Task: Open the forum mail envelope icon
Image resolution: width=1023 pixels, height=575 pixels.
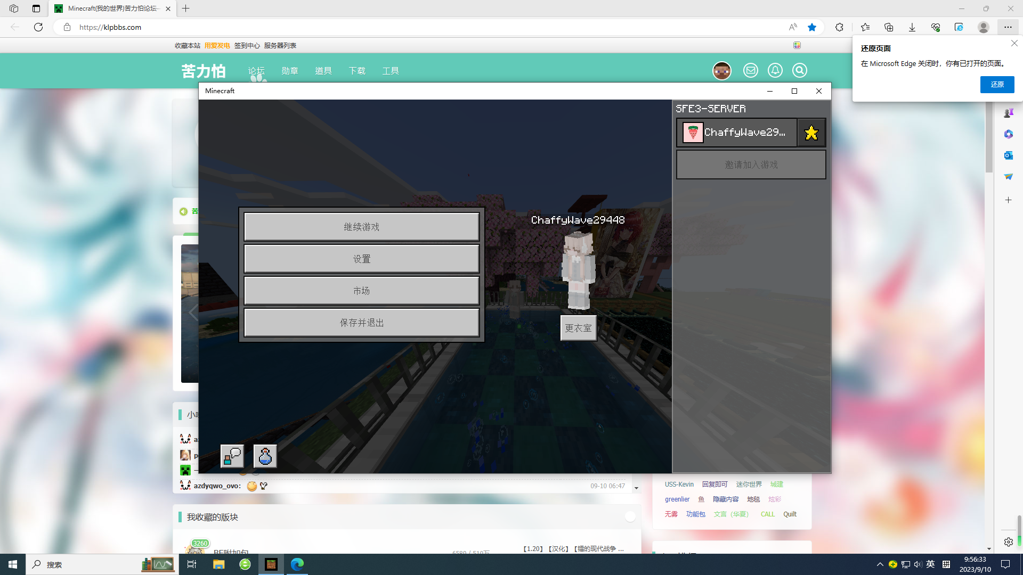Action: pyautogui.click(x=751, y=70)
